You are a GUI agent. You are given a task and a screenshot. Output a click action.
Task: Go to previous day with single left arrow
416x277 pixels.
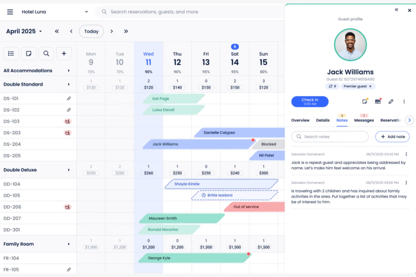click(71, 31)
